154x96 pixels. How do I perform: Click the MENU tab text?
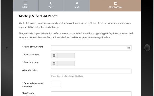25,7
